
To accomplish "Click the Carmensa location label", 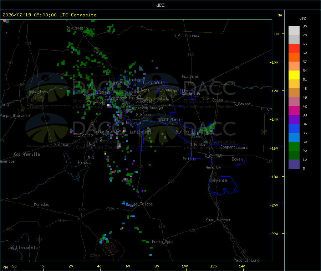I will (218, 180).
